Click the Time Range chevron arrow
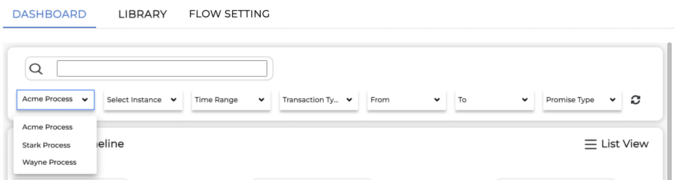 coord(261,99)
